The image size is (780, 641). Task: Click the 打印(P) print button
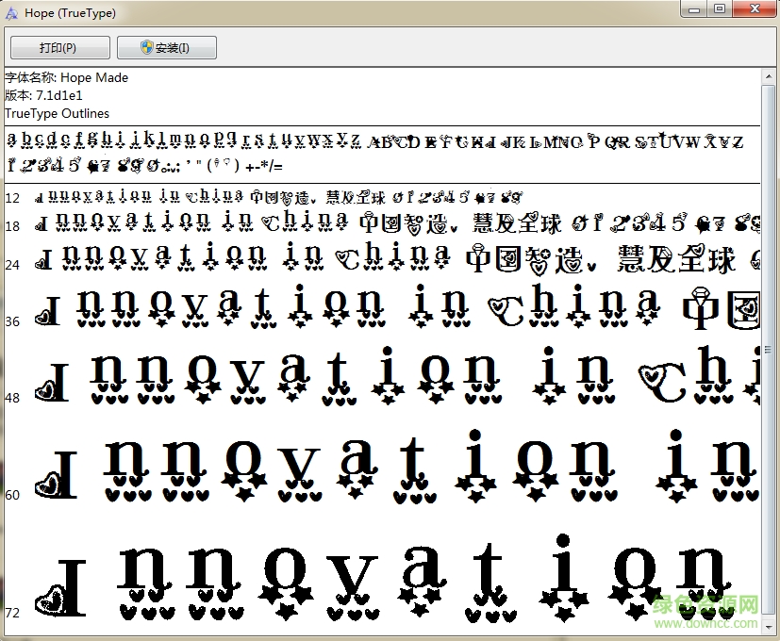[60, 48]
